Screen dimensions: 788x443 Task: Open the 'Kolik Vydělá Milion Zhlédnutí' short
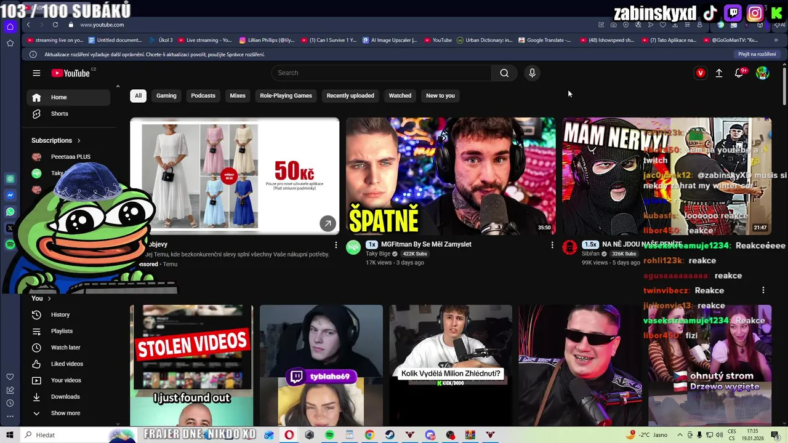click(x=450, y=365)
